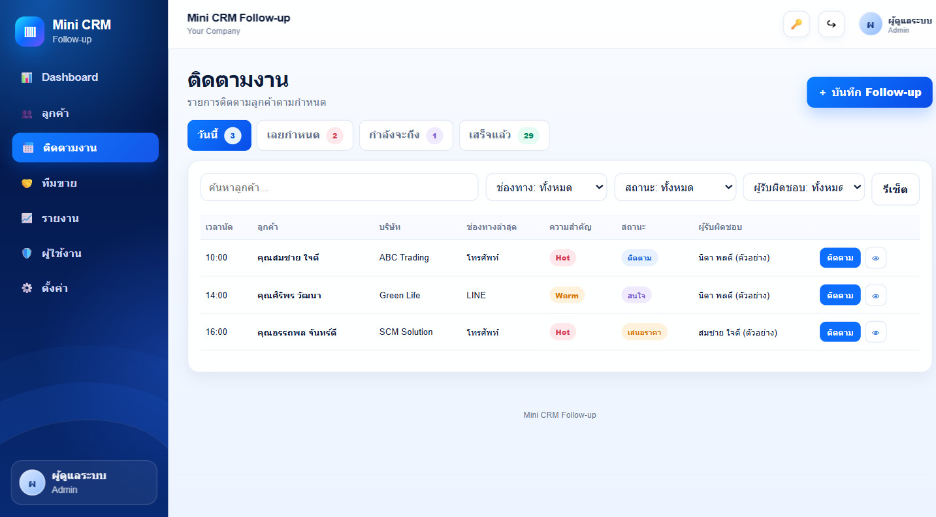View details eye icon for คุณอรรถพล จันทร์ดี
This screenshot has height=517, width=936.
click(876, 332)
